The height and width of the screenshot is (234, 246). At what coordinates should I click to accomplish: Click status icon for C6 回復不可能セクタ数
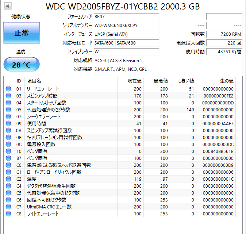tap(8, 200)
